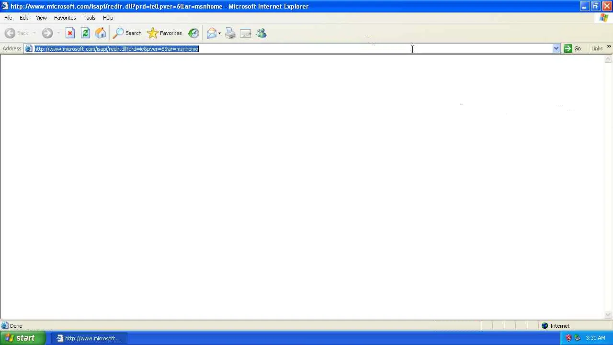Show the History pane icon

[193, 33]
